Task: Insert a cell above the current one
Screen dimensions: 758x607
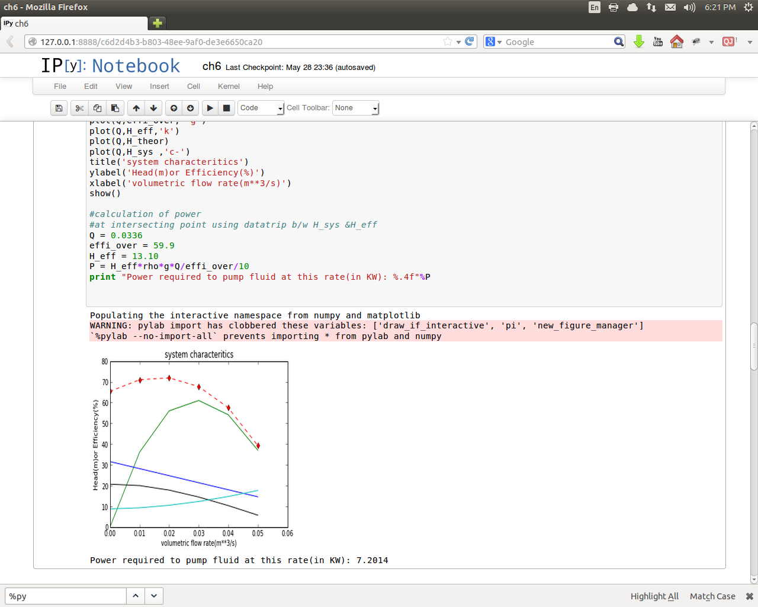Action: click(x=174, y=108)
